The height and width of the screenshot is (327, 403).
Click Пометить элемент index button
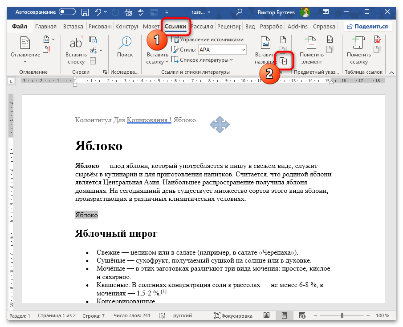[312, 50]
